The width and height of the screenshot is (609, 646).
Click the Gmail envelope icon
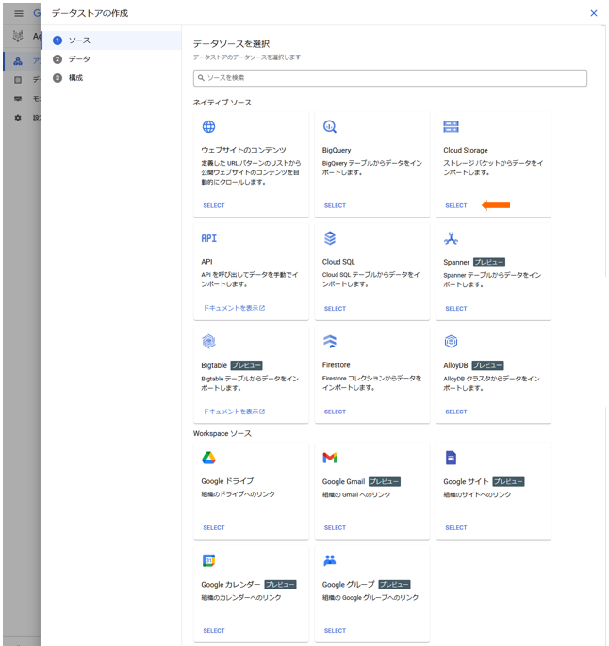[330, 458]
